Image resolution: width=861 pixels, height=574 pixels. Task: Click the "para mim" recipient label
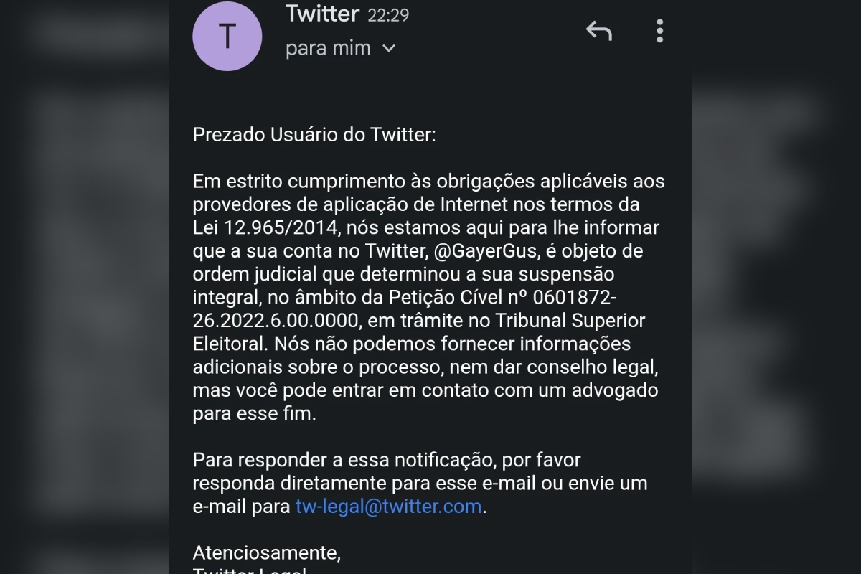pyautogui.click(x=328, y=49)
